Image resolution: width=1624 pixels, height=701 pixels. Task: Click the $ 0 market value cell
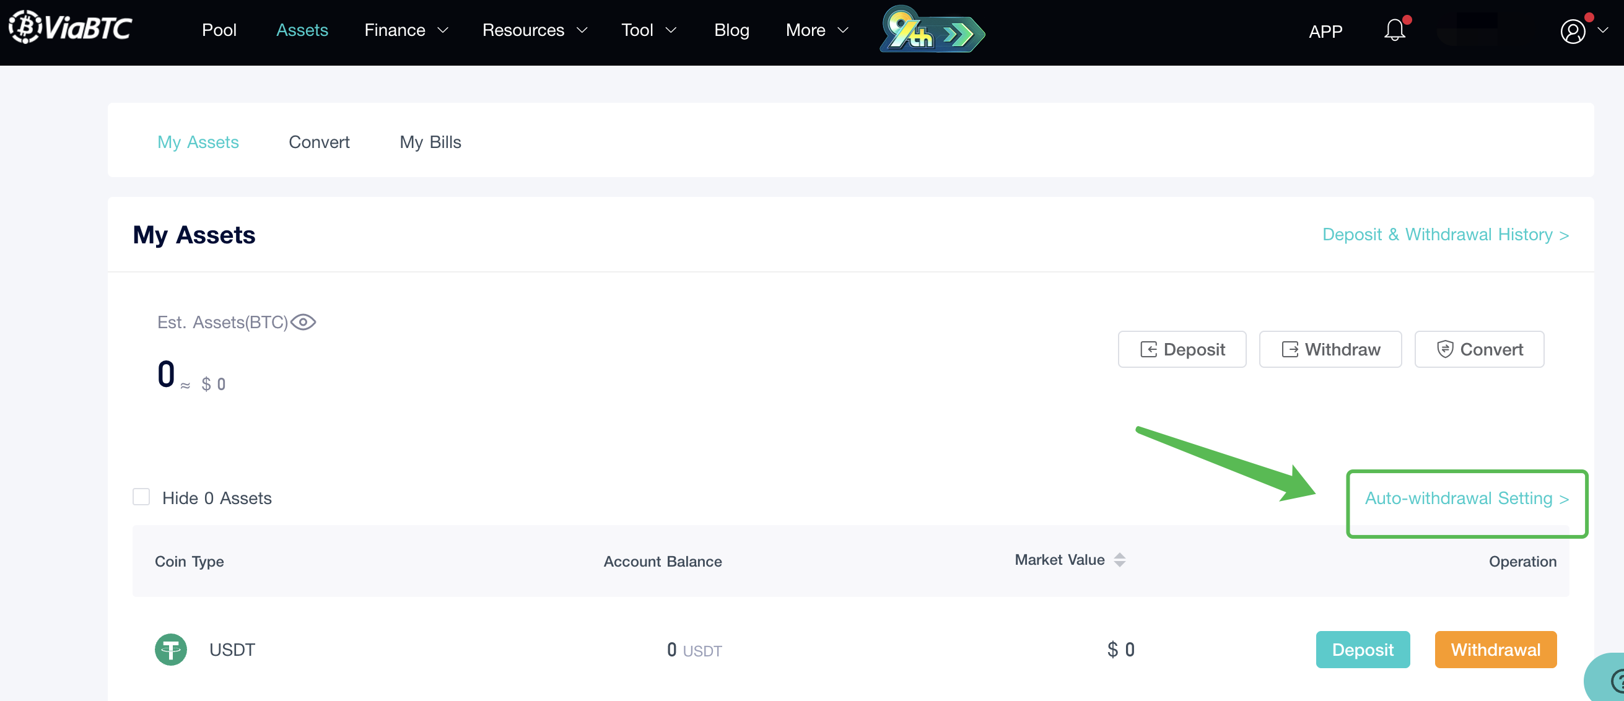[x=1121, y=650]
